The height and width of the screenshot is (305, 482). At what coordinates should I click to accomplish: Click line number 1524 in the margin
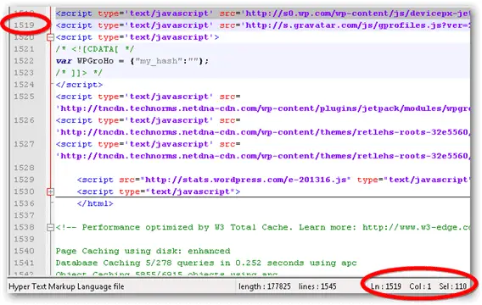click(24, 85)
